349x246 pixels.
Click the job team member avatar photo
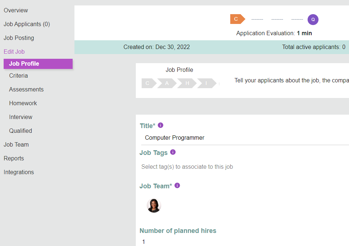click(154, 205)
